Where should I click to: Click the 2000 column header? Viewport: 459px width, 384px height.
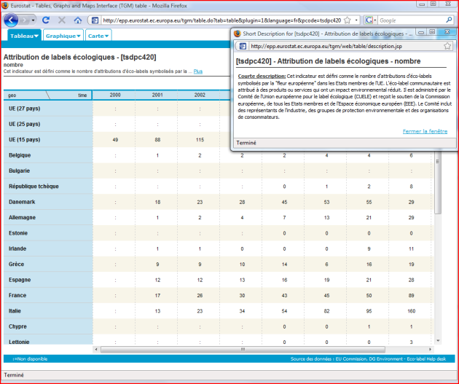coord(115,95)
